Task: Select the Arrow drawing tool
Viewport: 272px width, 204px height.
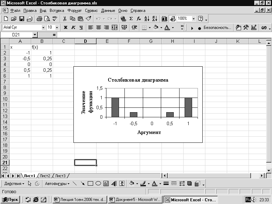Action: point(83,184)
